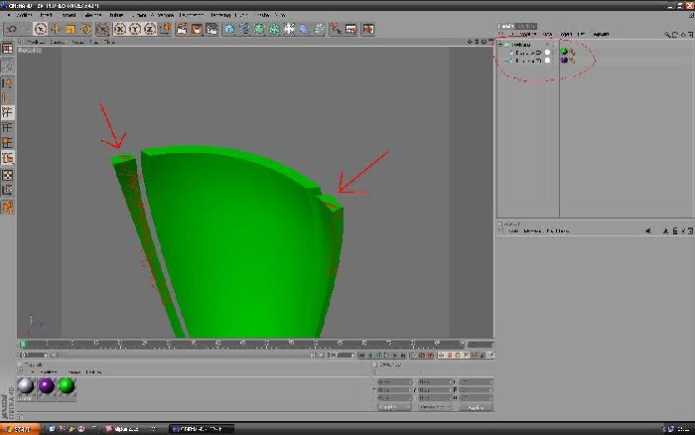Open the Array modeling objects icon

[x=274, y=29]
